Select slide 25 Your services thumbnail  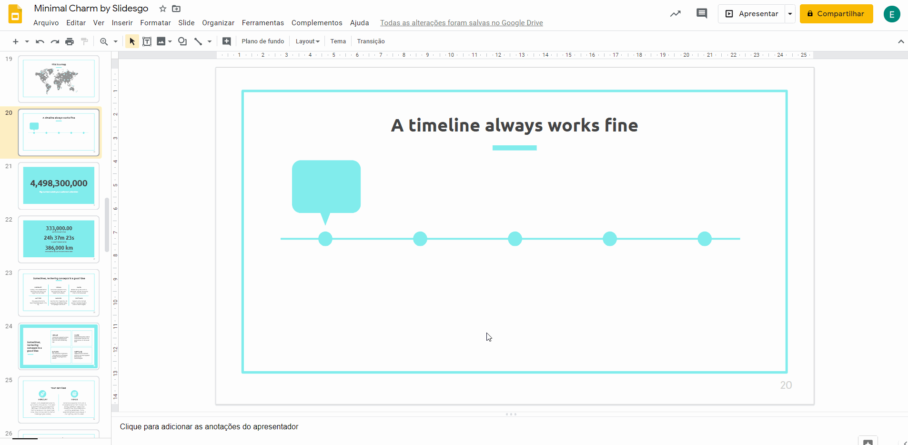[x=59, y=399]
